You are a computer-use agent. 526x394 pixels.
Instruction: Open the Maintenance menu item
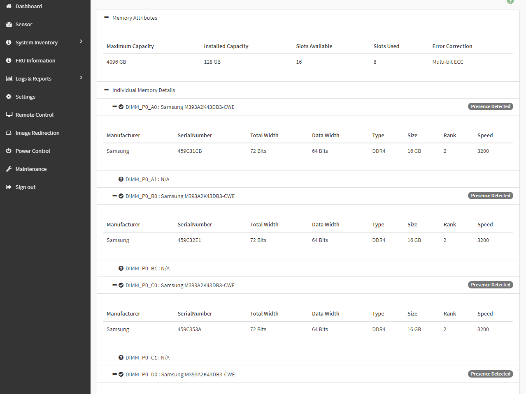(45, 169)
